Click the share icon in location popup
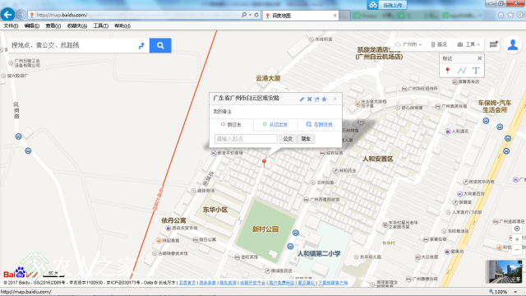The height and width of the screenshot is (296, 526). [x=316, y=99]
